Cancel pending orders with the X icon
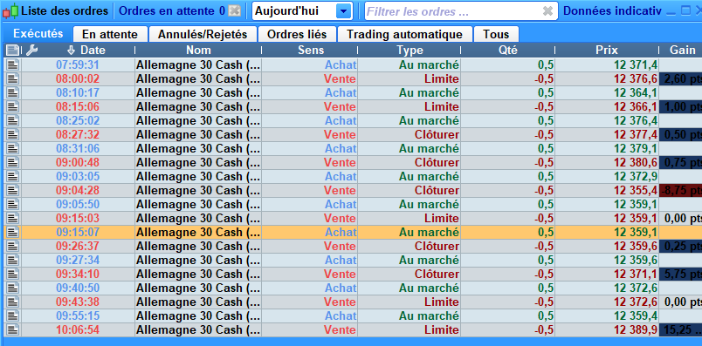The image size is (702, 346). [x=235, y=10]
